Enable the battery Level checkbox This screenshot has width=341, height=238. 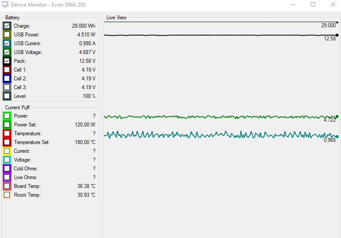pos(7,96)
